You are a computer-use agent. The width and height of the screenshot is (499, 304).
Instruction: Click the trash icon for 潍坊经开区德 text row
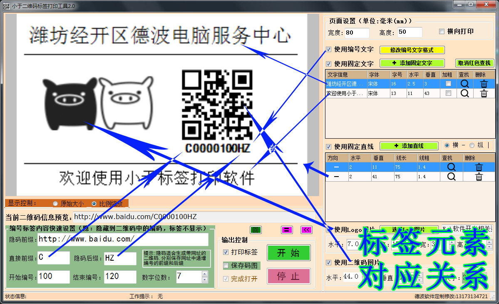(484, 84)
